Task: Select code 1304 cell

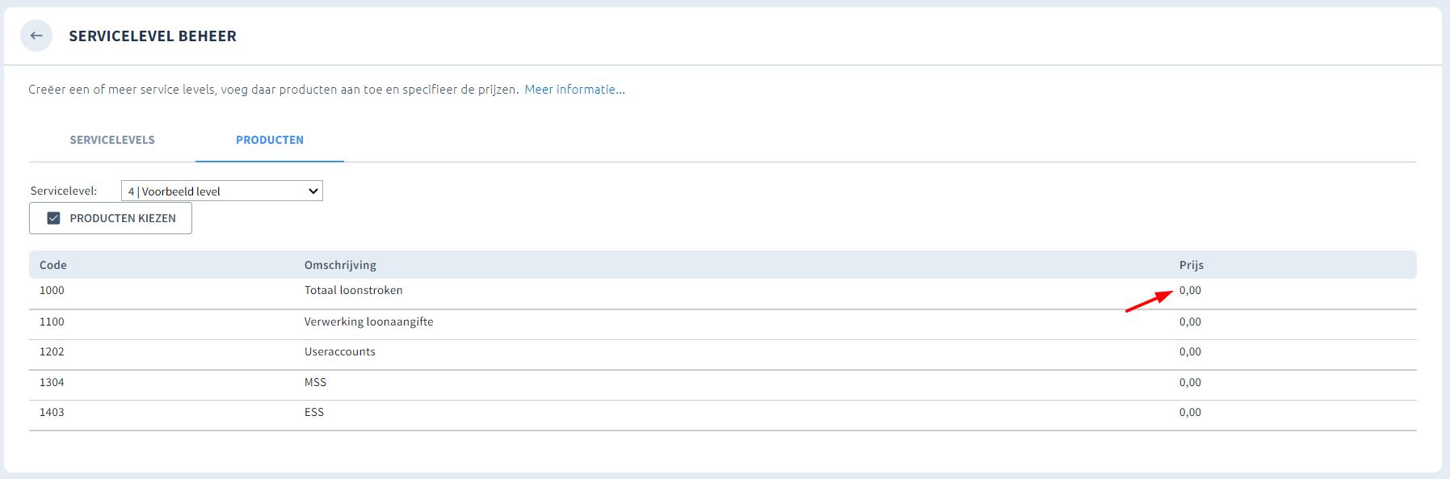Action: [52, 382]
